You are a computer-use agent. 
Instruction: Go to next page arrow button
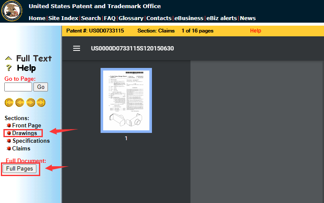tap(30, 102)
